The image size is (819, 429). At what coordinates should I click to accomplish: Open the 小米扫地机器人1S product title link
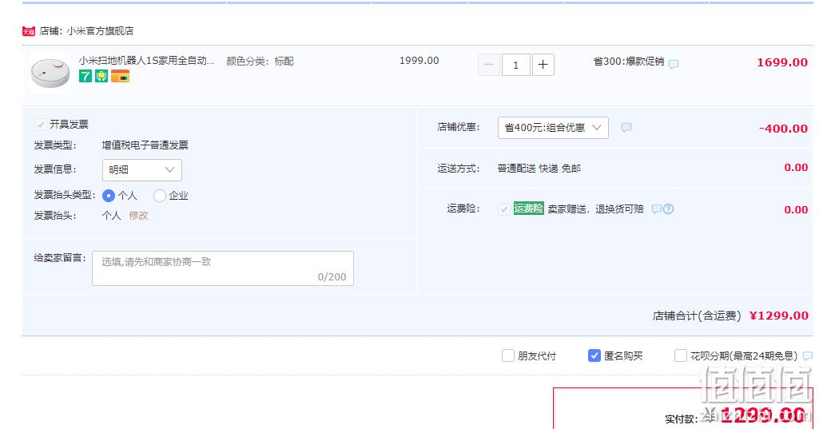pyautogui.click(x=146, y=61)
